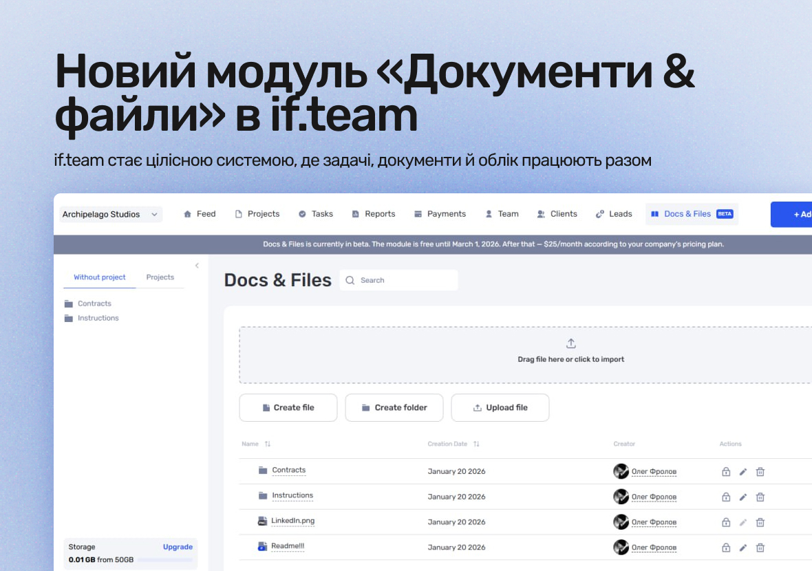
Task: Click the Create folder button
Action: coord(394,407)
